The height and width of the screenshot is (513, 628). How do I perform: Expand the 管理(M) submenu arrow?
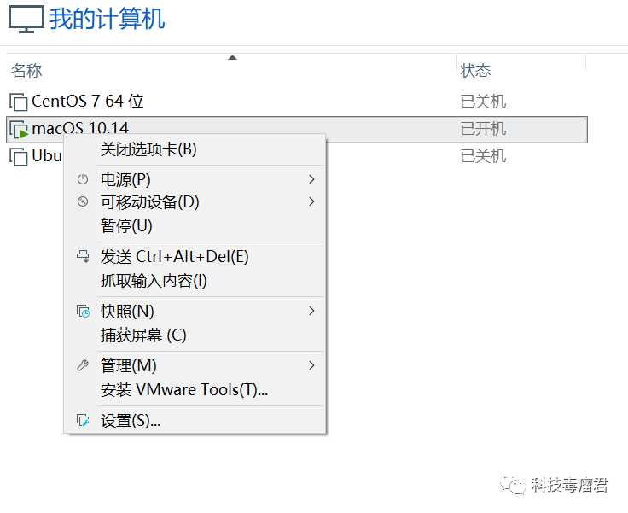(311, 365)
